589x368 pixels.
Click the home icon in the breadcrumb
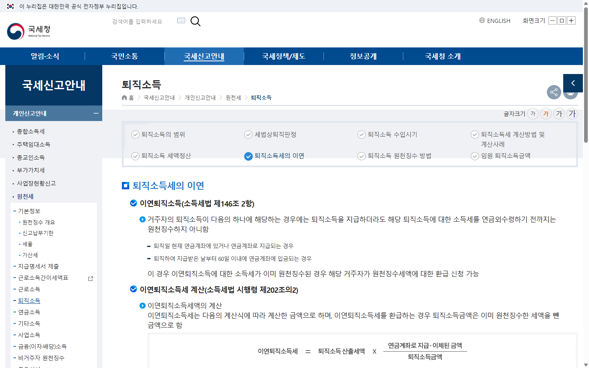[124, 97]
